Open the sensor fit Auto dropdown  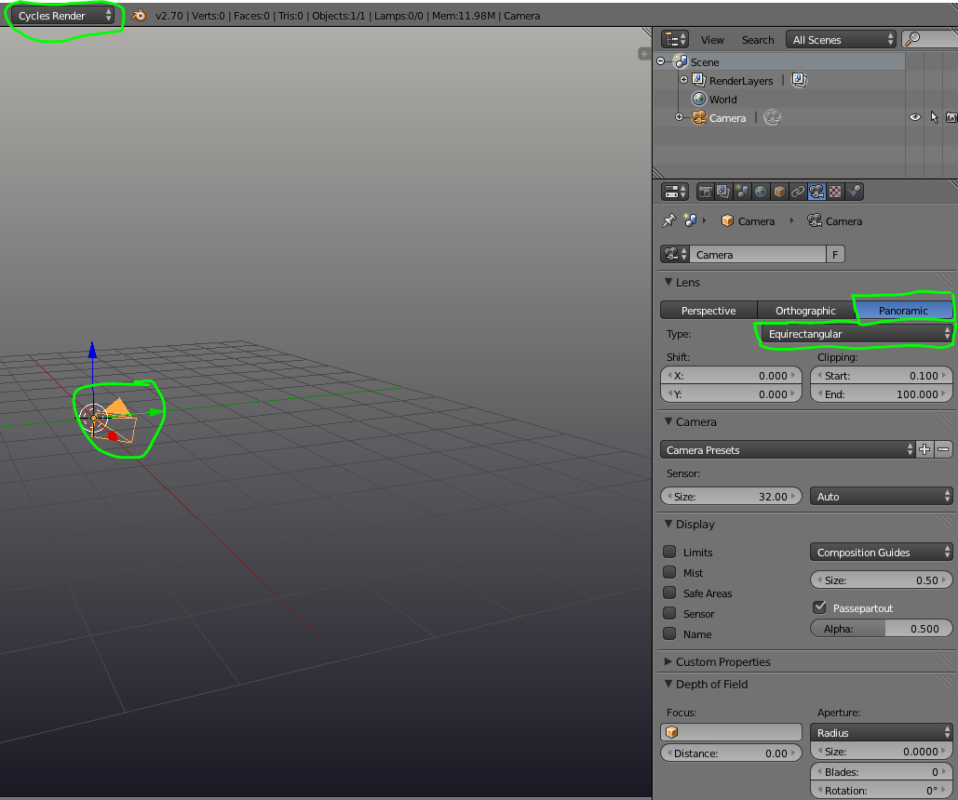(x=882, y=497)
